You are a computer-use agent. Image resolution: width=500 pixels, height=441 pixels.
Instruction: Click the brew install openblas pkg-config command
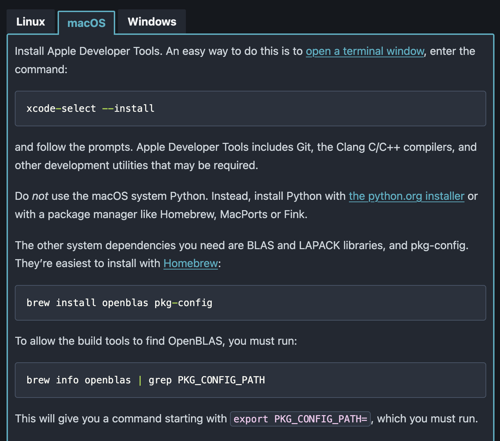click(250, 303)
